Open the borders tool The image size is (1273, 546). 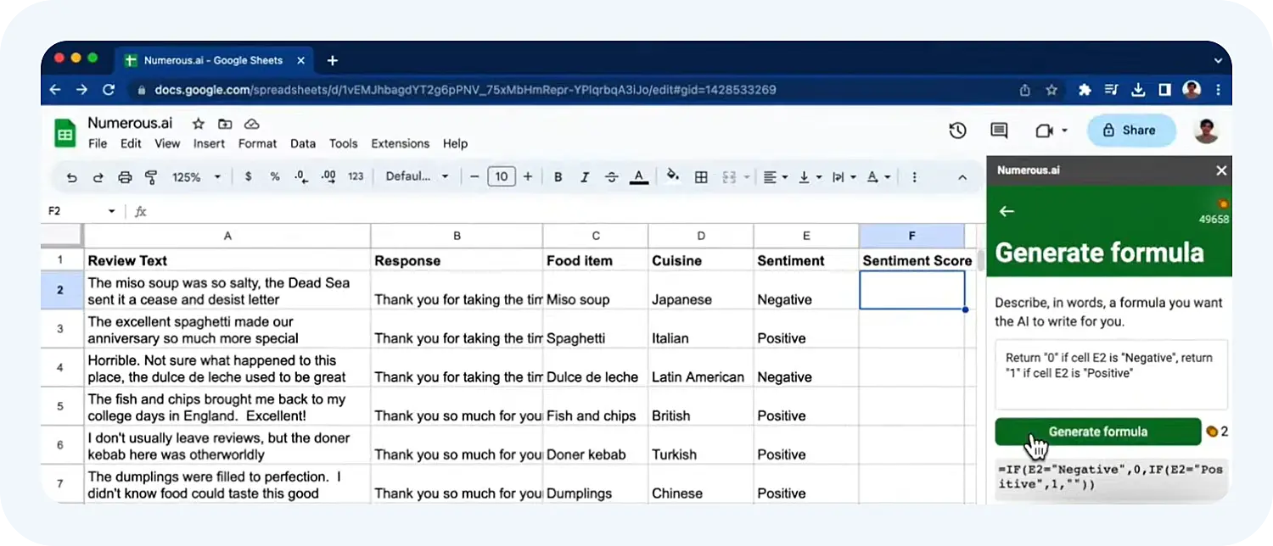tap(701, 177)
